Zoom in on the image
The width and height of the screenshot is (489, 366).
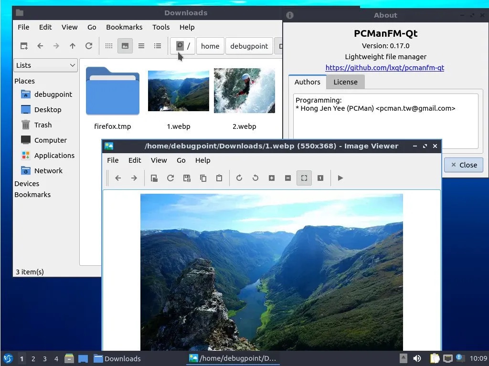click(272, 178)
